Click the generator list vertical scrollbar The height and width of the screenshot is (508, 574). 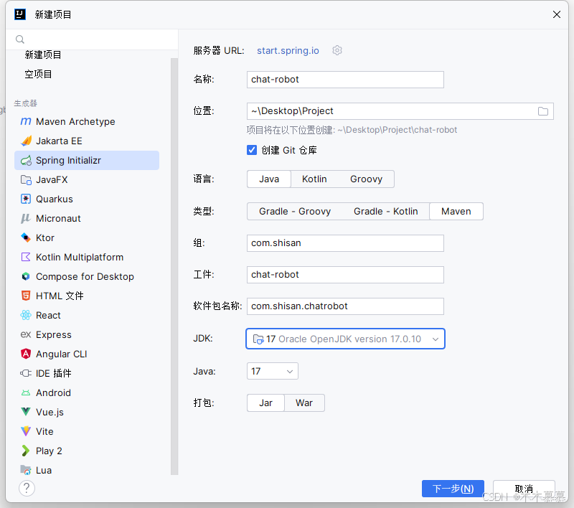[x=174, y=266]
